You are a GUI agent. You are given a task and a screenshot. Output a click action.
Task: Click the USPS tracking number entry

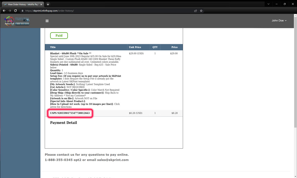click(x=70, y=113)
